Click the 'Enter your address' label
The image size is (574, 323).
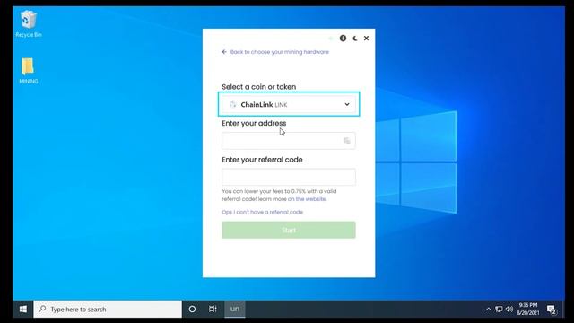pos(254,123)
